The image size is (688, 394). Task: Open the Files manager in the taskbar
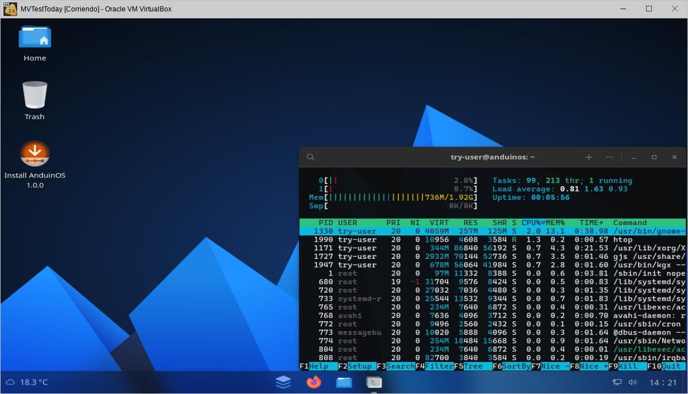coord(344,382)
